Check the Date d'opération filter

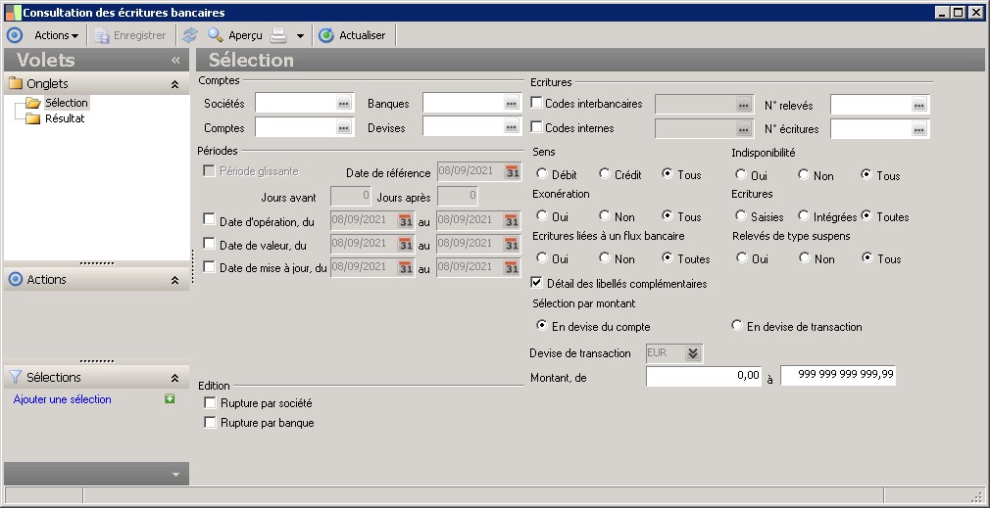209,219
